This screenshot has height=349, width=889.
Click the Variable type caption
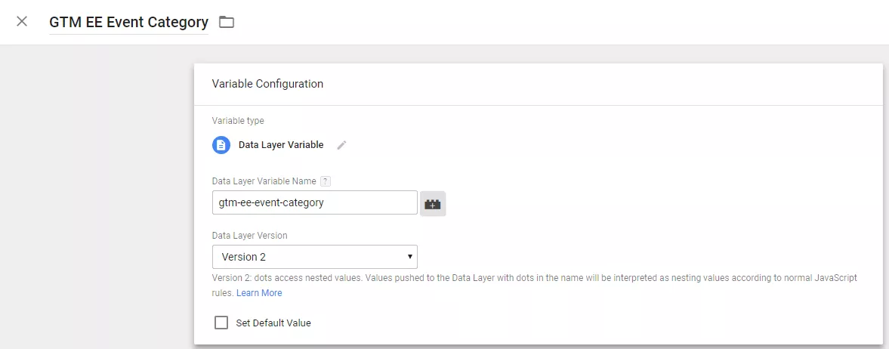click(238, 120)
